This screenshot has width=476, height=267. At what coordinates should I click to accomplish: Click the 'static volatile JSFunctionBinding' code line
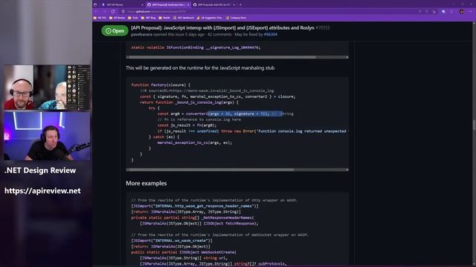(196, 47)
